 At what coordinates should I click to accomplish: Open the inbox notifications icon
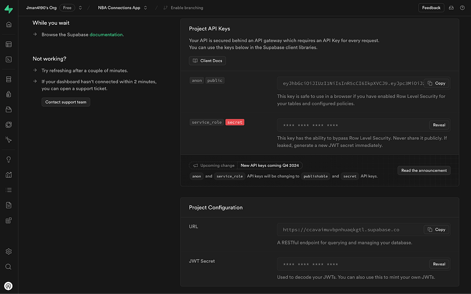[451, 8]
